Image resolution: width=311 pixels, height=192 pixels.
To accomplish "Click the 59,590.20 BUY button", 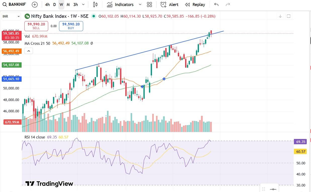I will [x=71, y=26].
